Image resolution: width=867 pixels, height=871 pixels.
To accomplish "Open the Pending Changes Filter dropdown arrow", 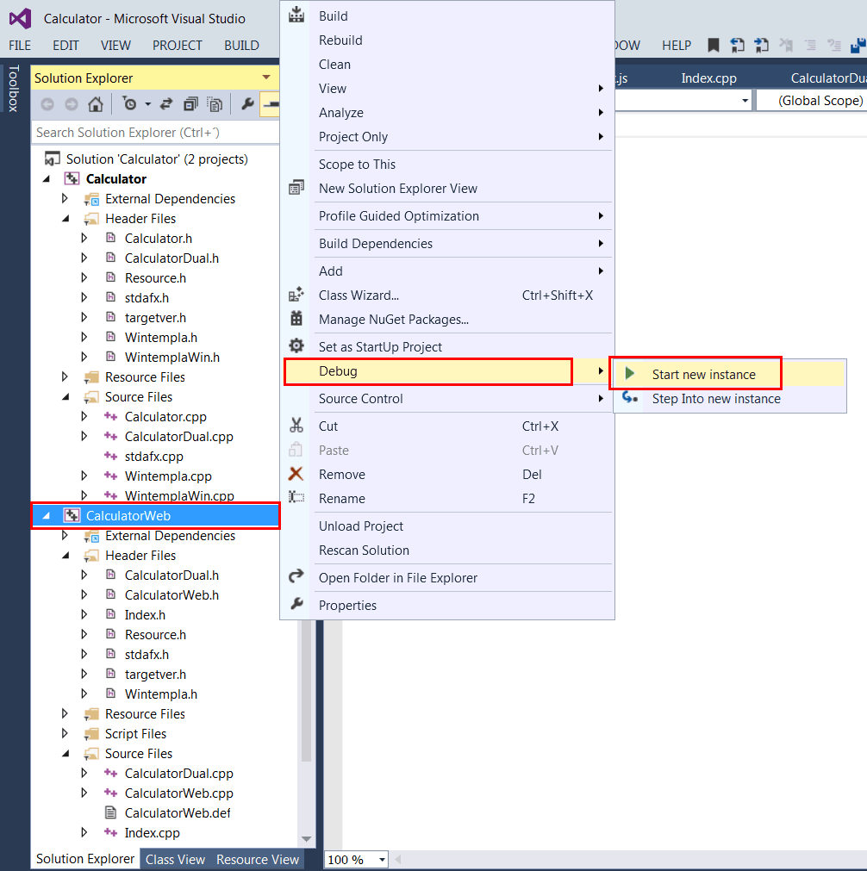I will tap(147, 104).
